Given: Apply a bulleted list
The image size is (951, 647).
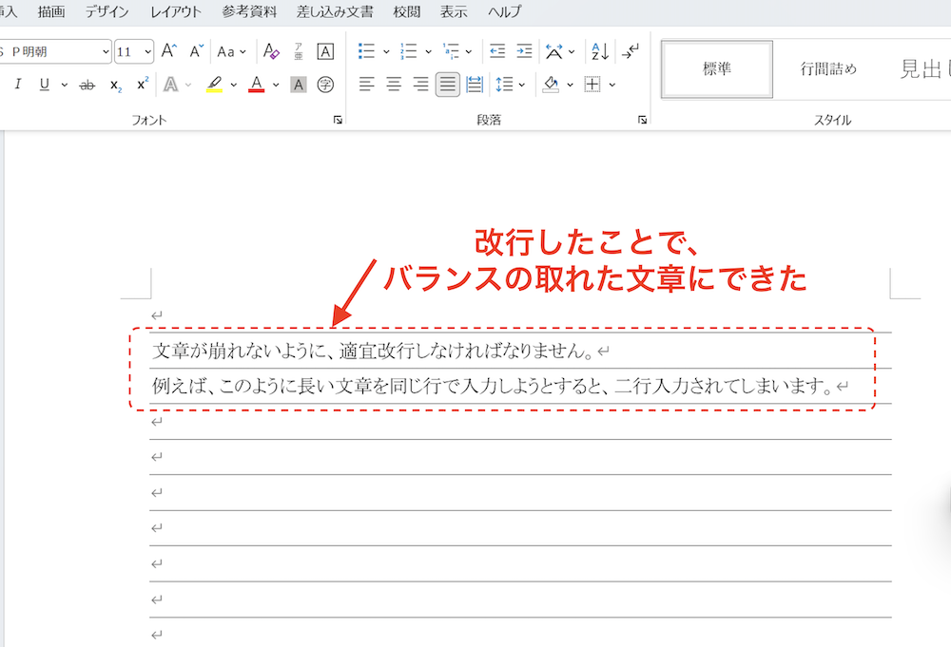Looking at the screenshot, I should point(366,51).
